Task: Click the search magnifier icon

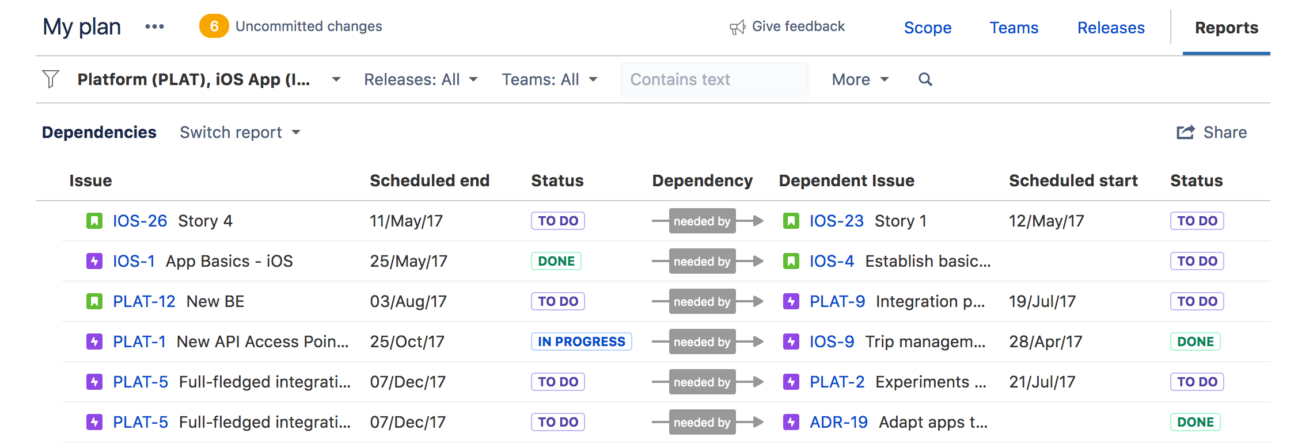Action: (x=925, y=79)
